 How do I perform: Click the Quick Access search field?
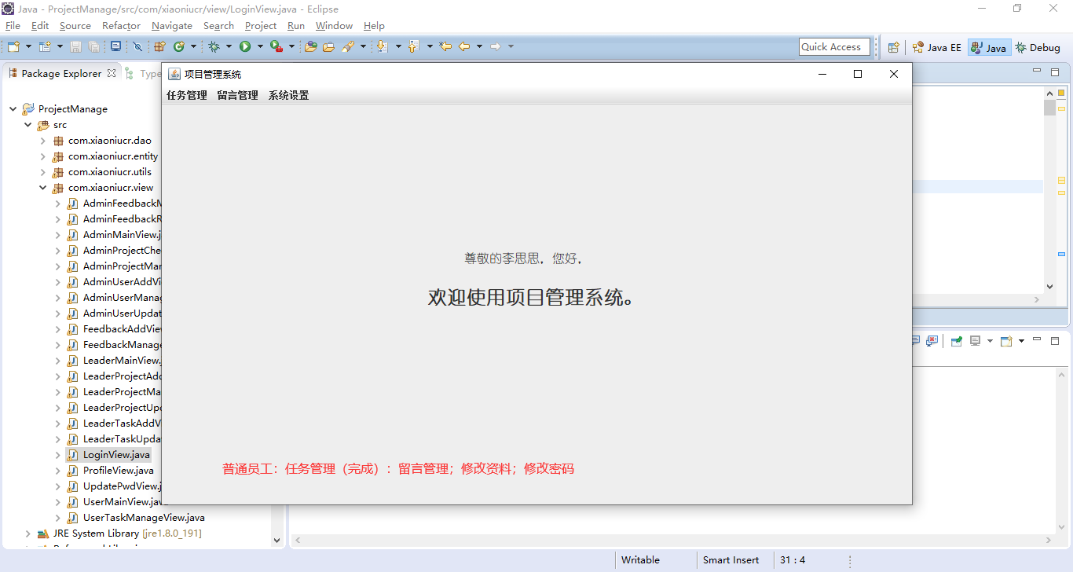[834, 47]
